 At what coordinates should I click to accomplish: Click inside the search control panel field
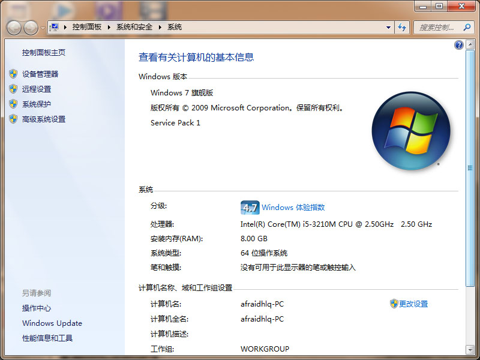pyautogui.click(x=443, y=27)
